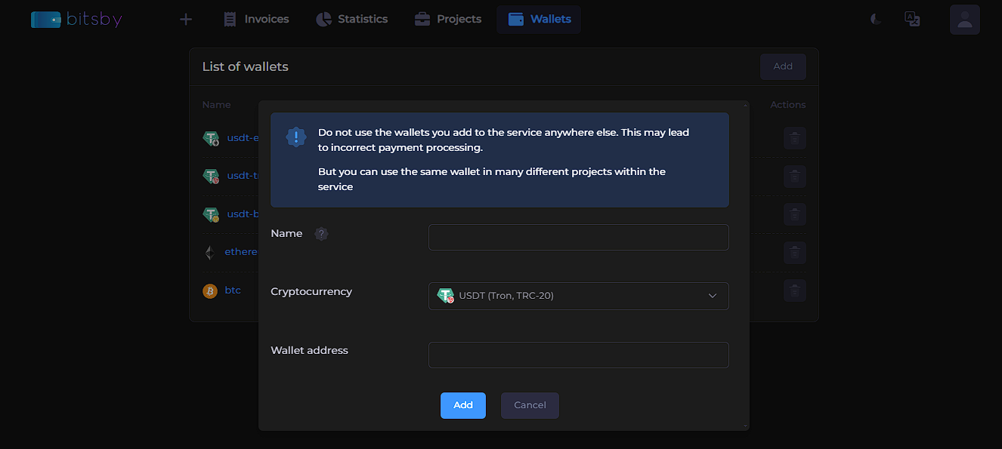Expand the Cryptocurrency dropdown
Image resolution: width=1002 pixels, height=449 pixels.
578,296
